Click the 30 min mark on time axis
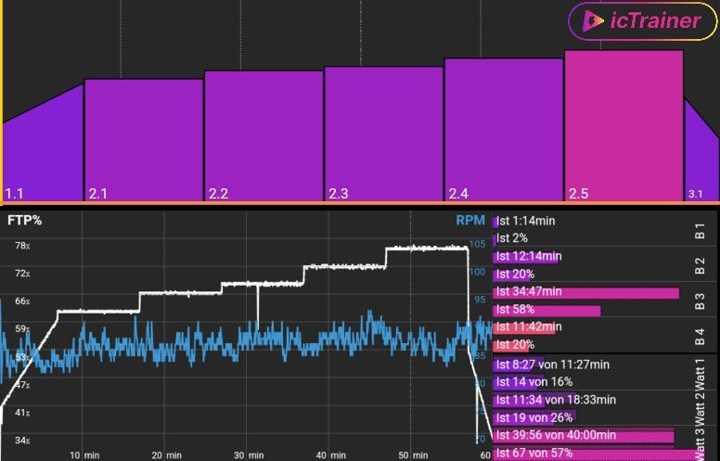This screenshot has height=461, width=720. [x=245, y=455]
